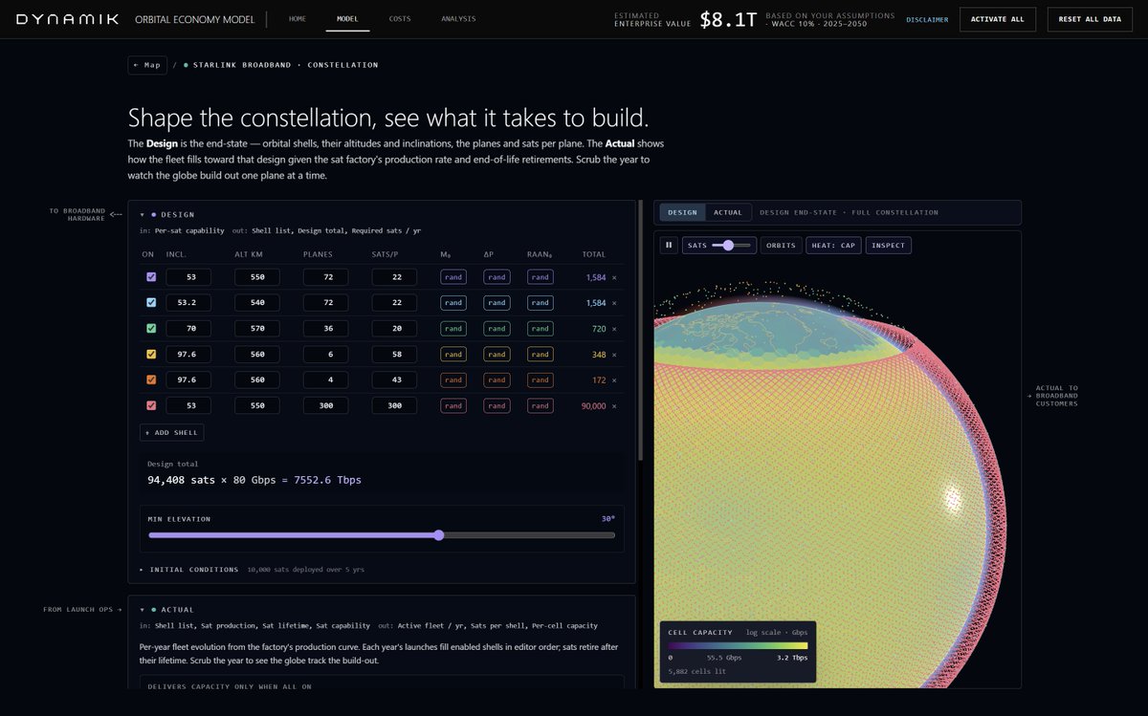Edit planes field showing 36
Image resolution: width=1148 pixels, height=716 pixels.
coord(326,329)
